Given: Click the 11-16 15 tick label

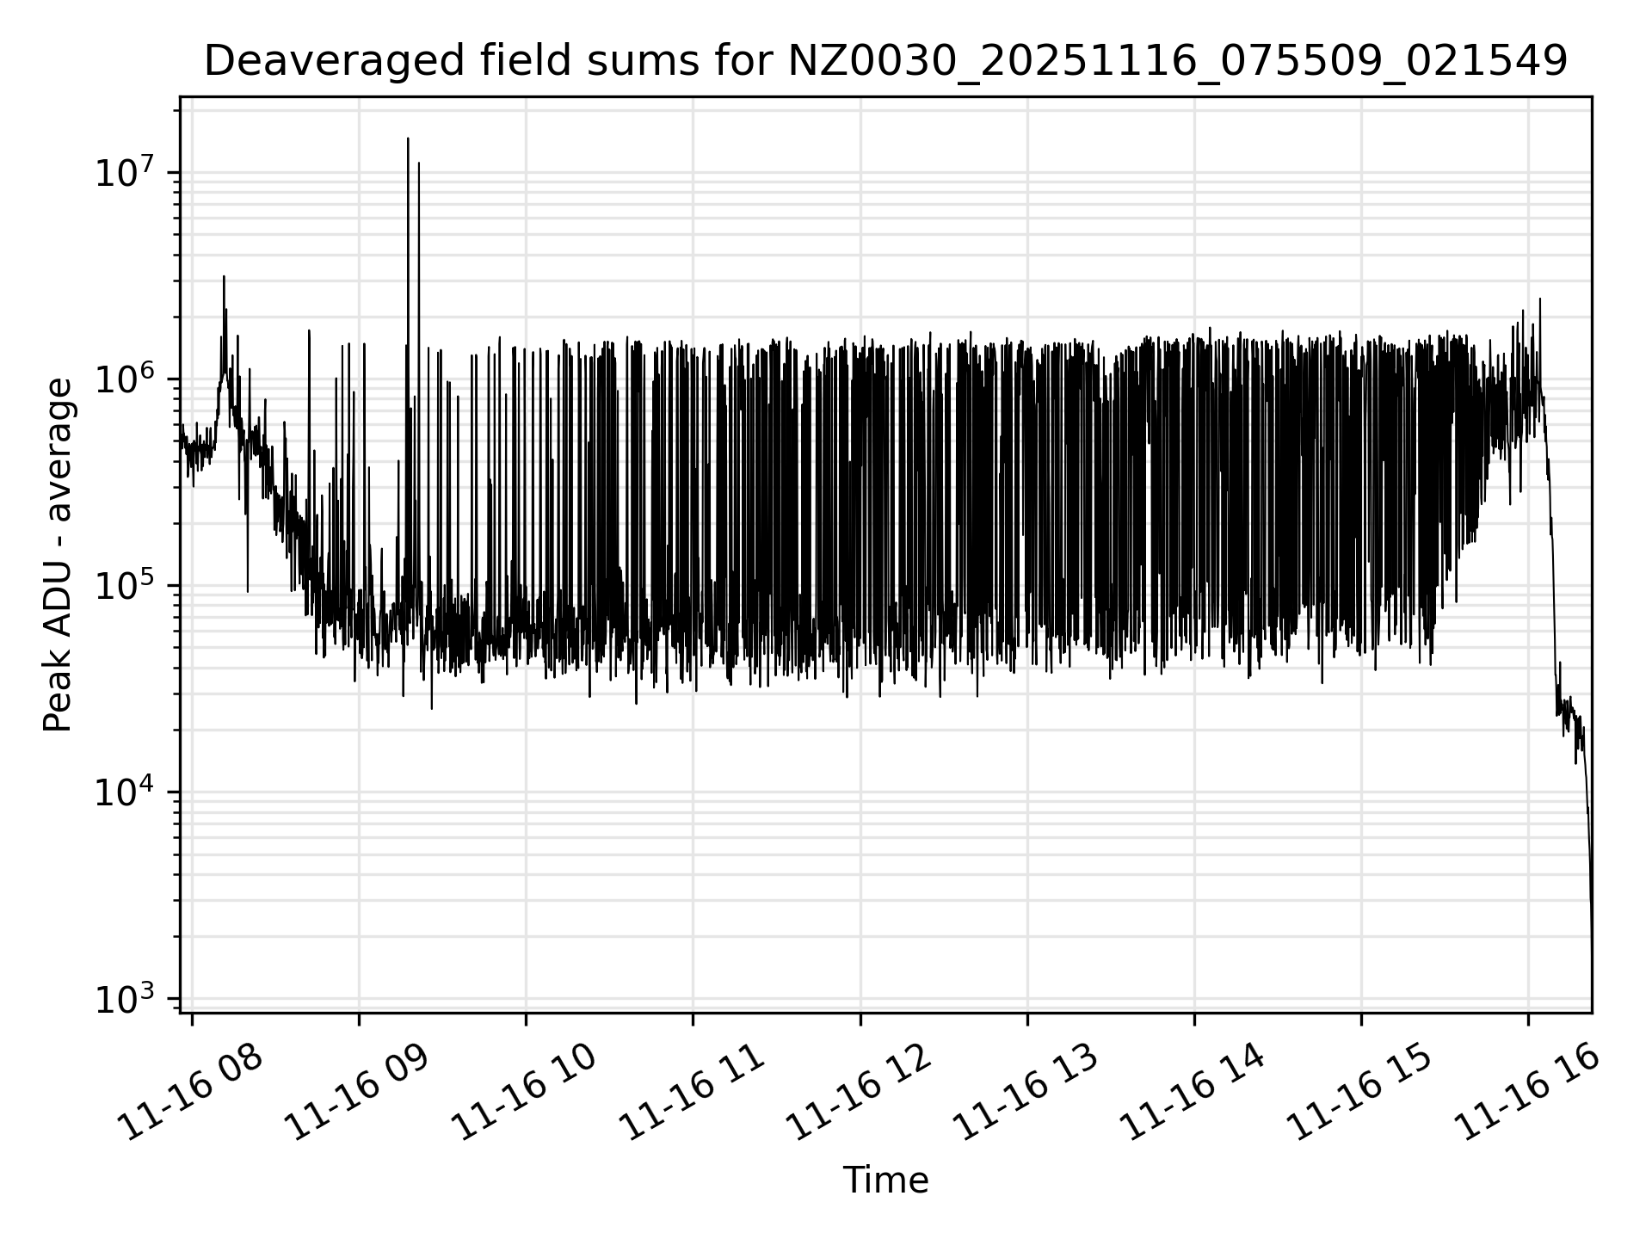Looking at the screenshot, I should (1361, 1093).
